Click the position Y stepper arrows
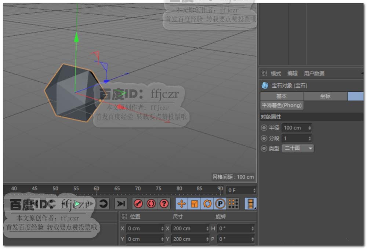The height and width of the screenshot is (249, 367). click(162, 239)
